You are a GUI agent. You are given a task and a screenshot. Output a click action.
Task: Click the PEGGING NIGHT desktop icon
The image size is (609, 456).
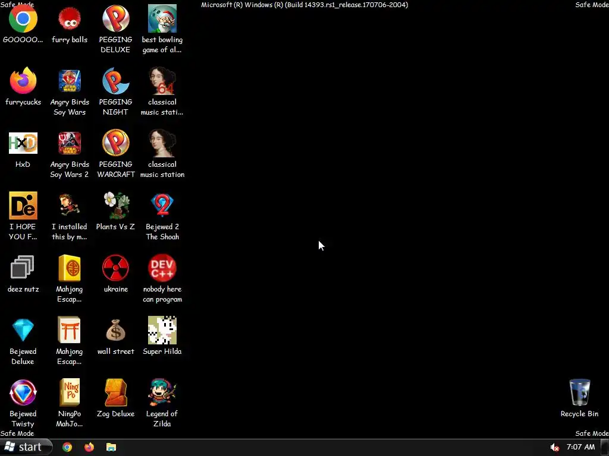[116, 81]
